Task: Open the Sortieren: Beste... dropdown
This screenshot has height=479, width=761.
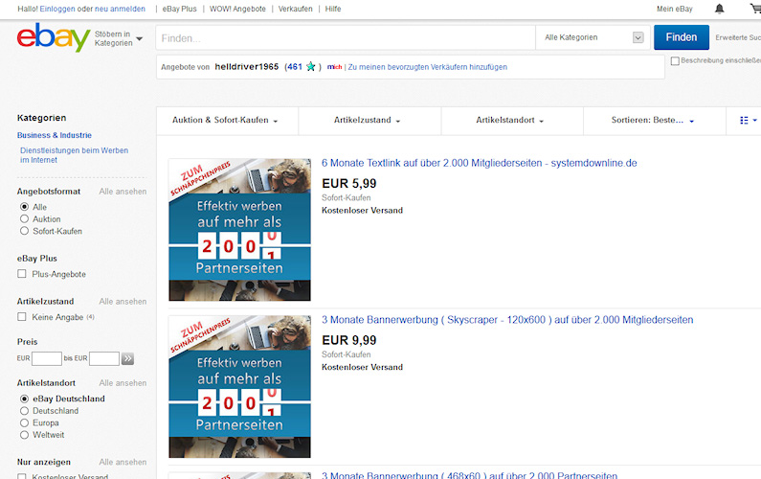Action: tap(652, 120)
